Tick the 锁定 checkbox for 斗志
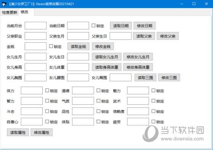The width and height of the screenshot is (213, 150). (47, 111)
